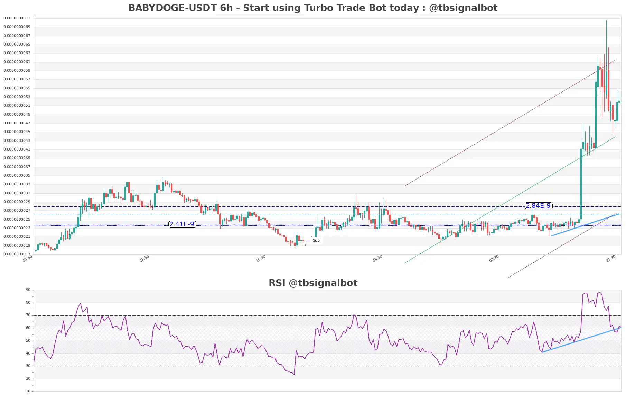Click the tallest green candle wick at peak
The width and height of the screenshot is (626, 417).
tap(606, 45)
